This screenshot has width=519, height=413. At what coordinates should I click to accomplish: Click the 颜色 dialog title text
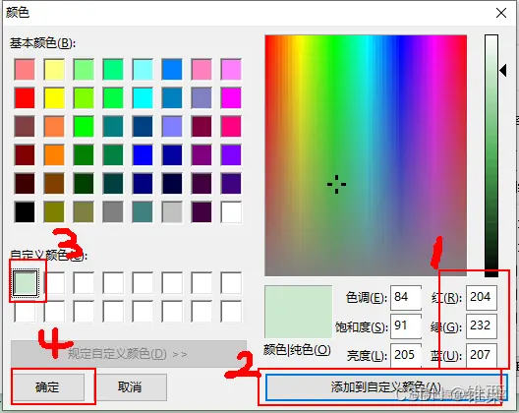[x=18, y=13]
